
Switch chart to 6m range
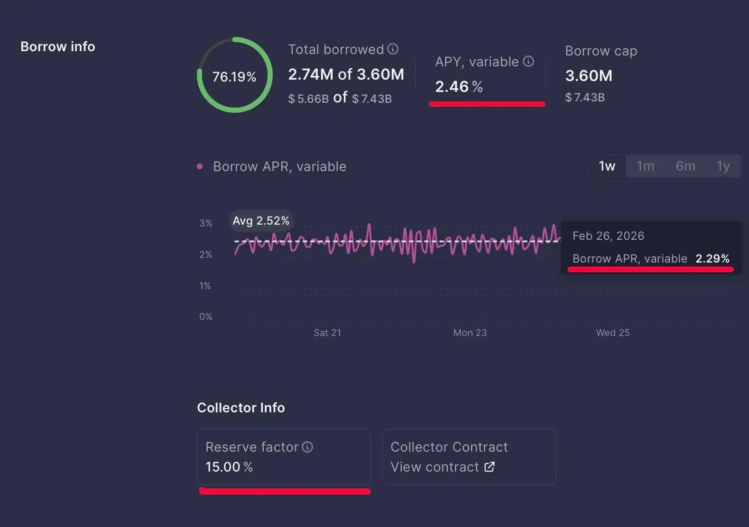685,166
